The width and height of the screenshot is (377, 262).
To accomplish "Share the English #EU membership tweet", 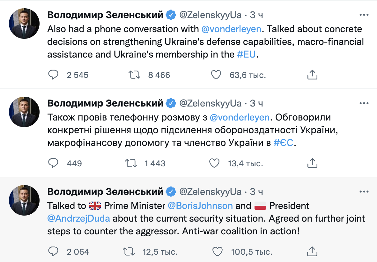I will [x=312, y=75].
